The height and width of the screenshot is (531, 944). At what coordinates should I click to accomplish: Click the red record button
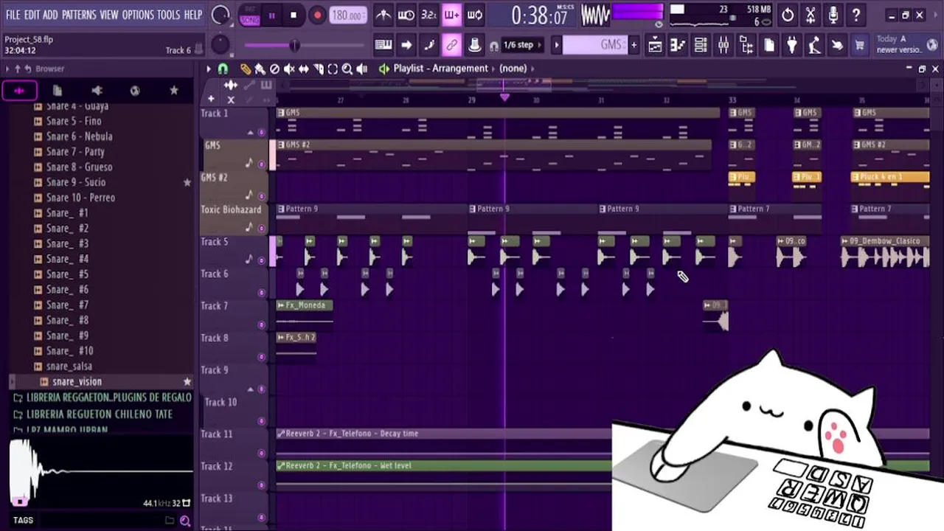pyautogui.click(x=317, y=15)
